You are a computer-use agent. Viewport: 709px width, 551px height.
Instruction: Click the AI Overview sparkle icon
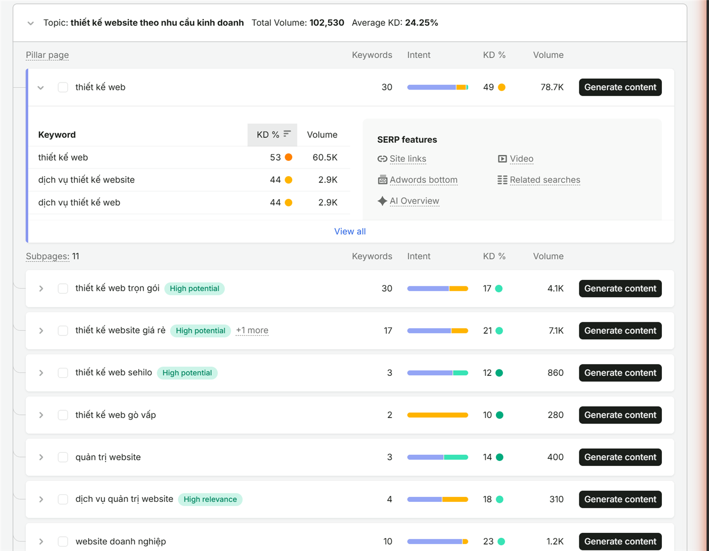pyautogui.click(x=382, y=201)
